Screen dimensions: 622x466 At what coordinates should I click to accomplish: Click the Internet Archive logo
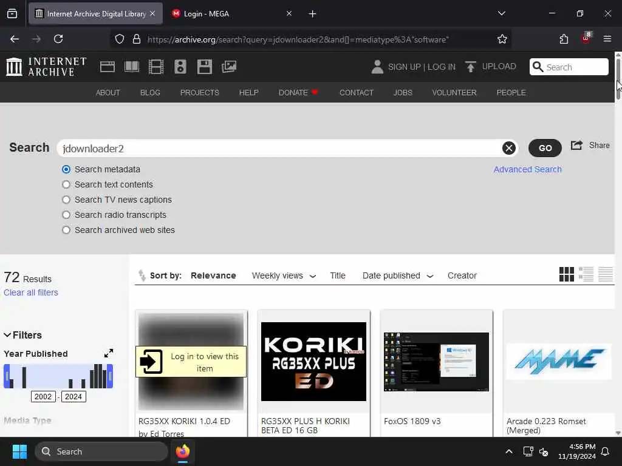(46, 67)
